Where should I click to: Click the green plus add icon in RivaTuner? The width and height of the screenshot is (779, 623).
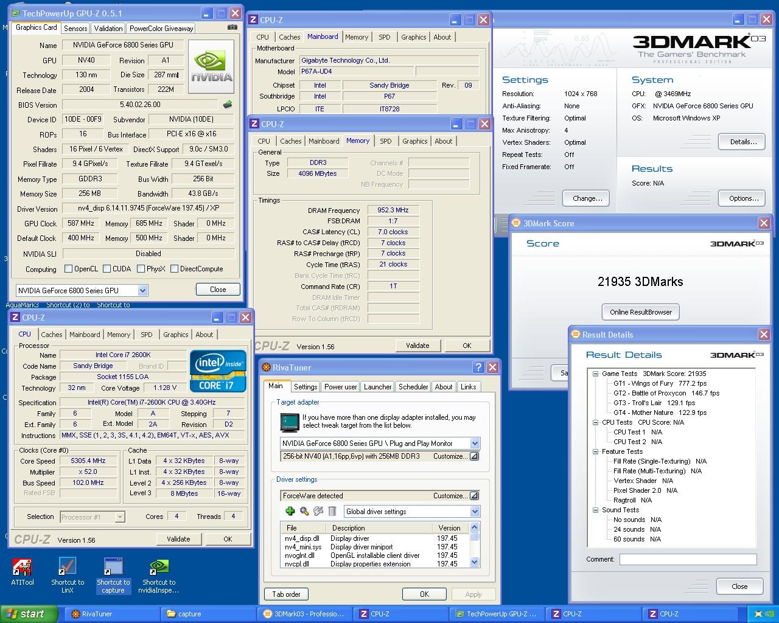point(290,511)
